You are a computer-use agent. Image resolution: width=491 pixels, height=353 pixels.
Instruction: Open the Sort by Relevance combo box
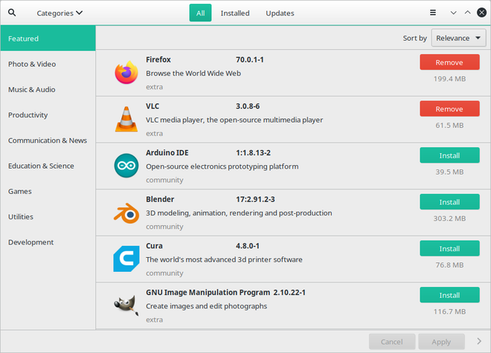[458, 38]
